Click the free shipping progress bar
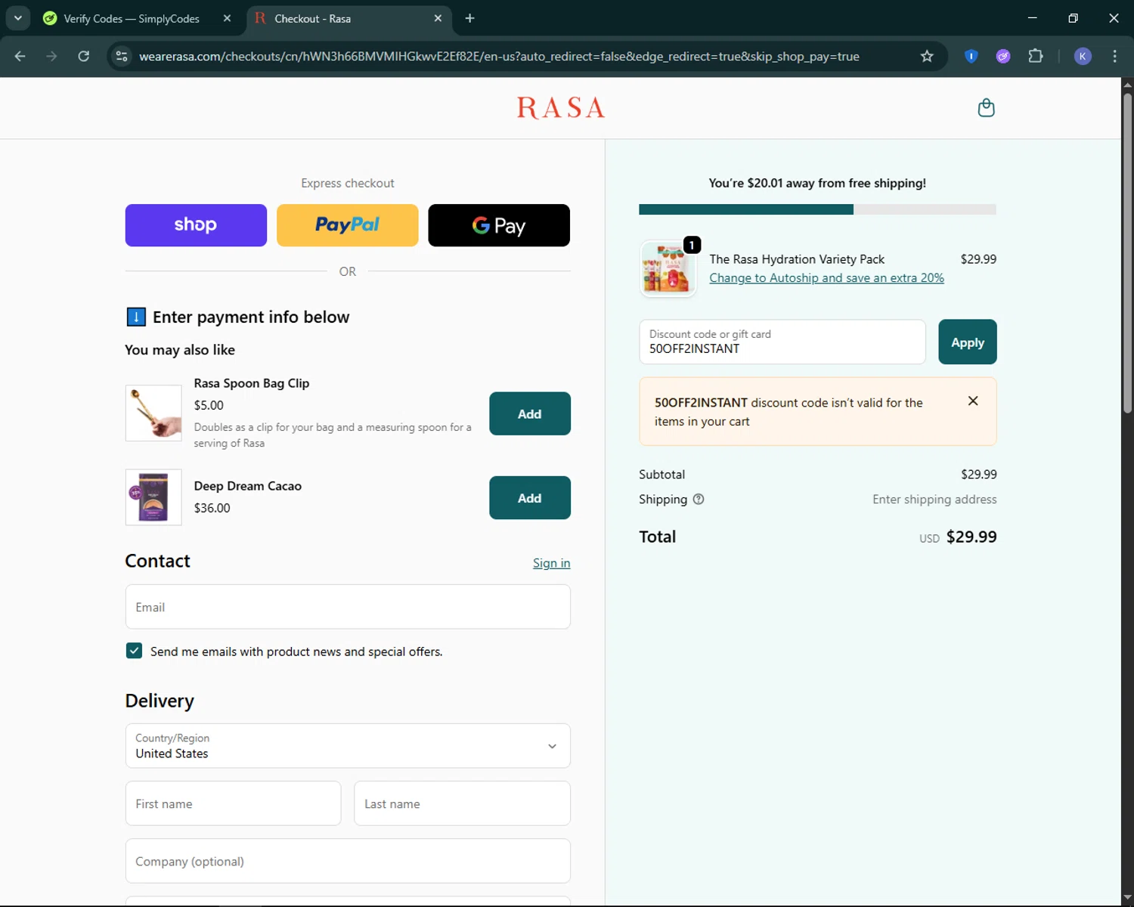 (817, 209)
